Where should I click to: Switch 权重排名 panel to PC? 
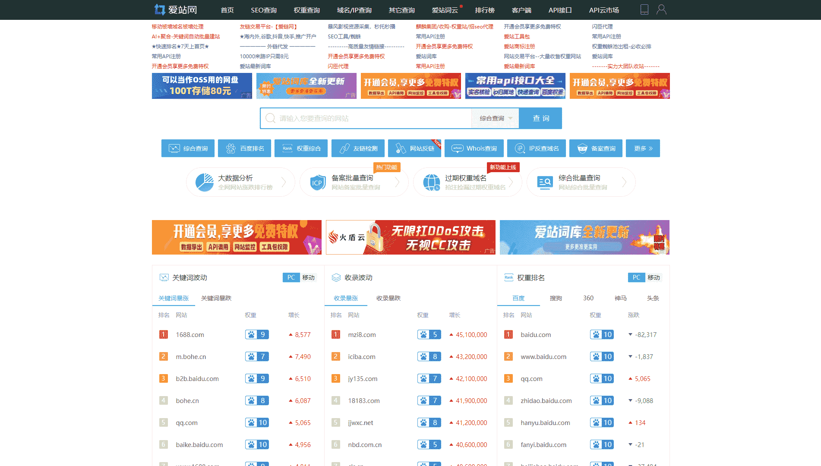tap(636, 277)
